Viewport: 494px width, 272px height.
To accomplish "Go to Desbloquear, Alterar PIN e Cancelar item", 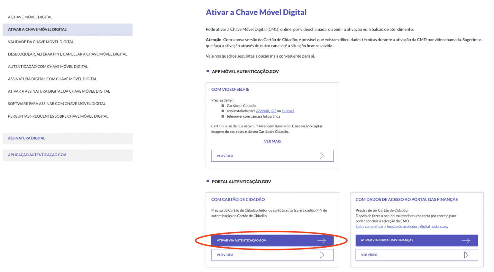I will [x=68, y=54].
